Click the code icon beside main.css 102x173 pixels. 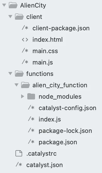pos(25,51)
